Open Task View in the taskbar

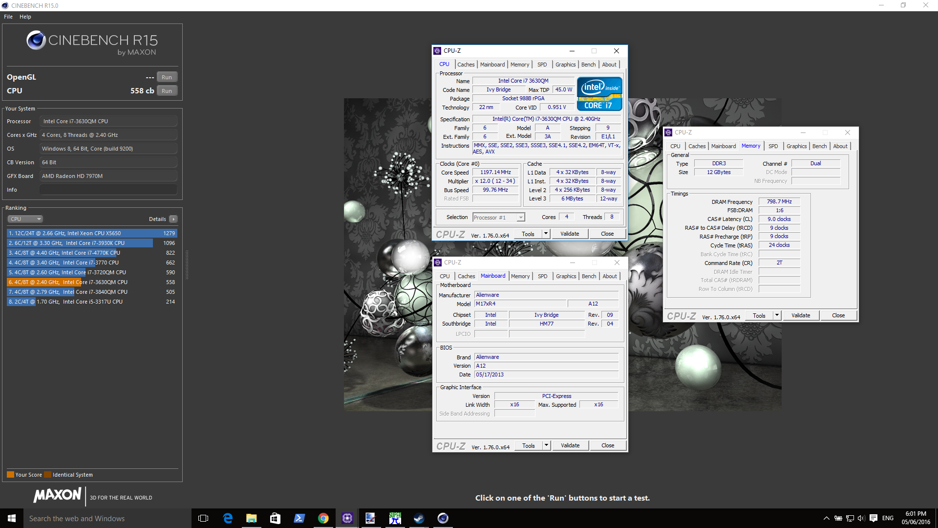(203, 518)
